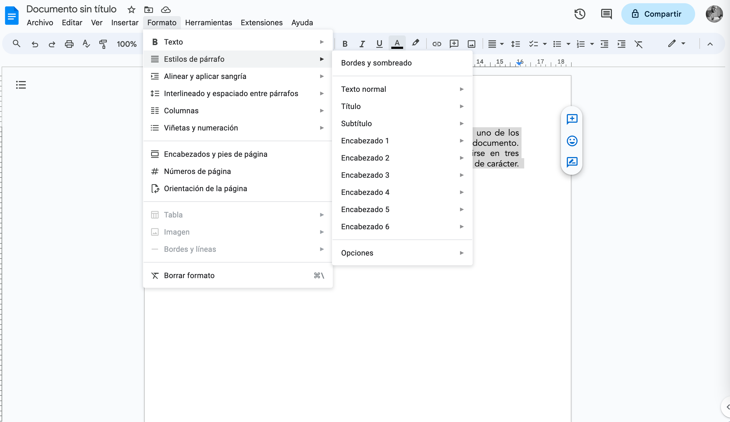Click the paint format roller icon

[103, 44]
